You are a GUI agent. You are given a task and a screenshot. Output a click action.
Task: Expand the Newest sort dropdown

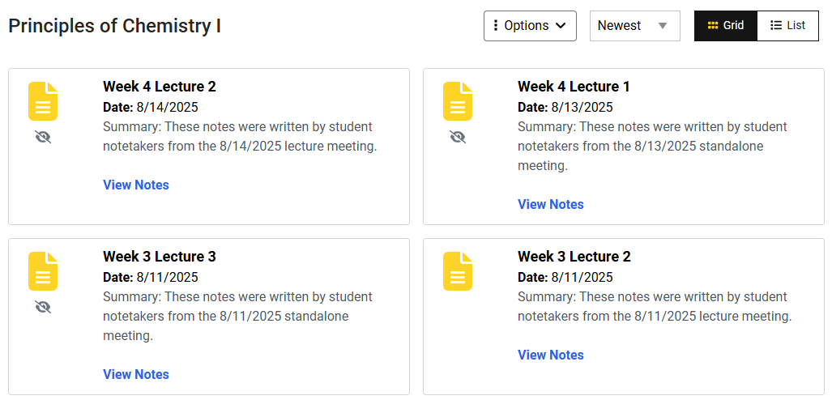[634, 26]
